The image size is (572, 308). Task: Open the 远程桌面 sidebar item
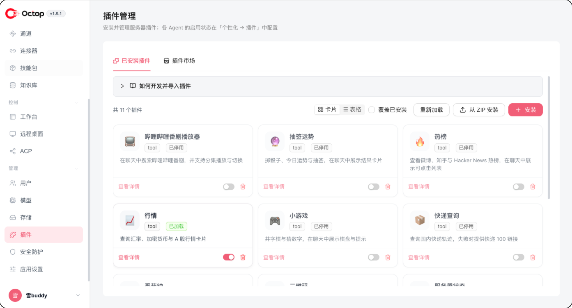[x=44, y=134]
